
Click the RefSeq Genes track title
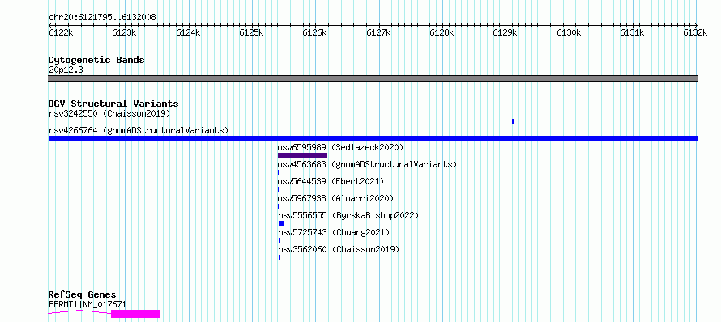(83, 295)
